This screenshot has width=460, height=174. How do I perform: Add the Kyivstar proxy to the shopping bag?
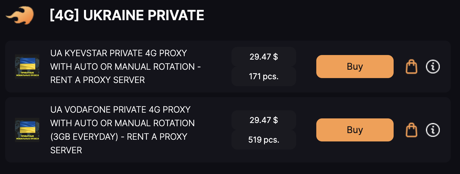click(411, 67)
